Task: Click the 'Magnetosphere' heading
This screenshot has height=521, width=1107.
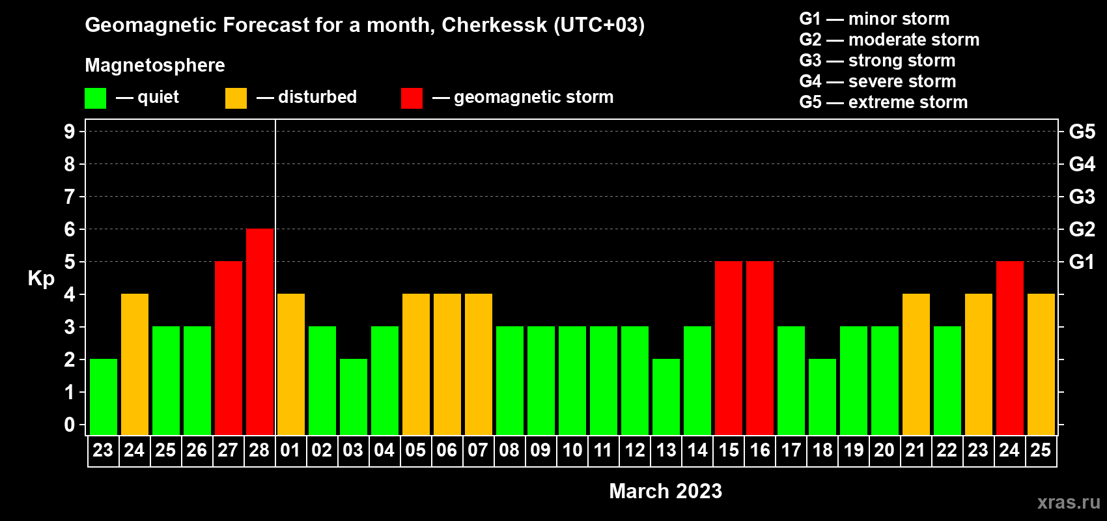Action: (155, 65)
